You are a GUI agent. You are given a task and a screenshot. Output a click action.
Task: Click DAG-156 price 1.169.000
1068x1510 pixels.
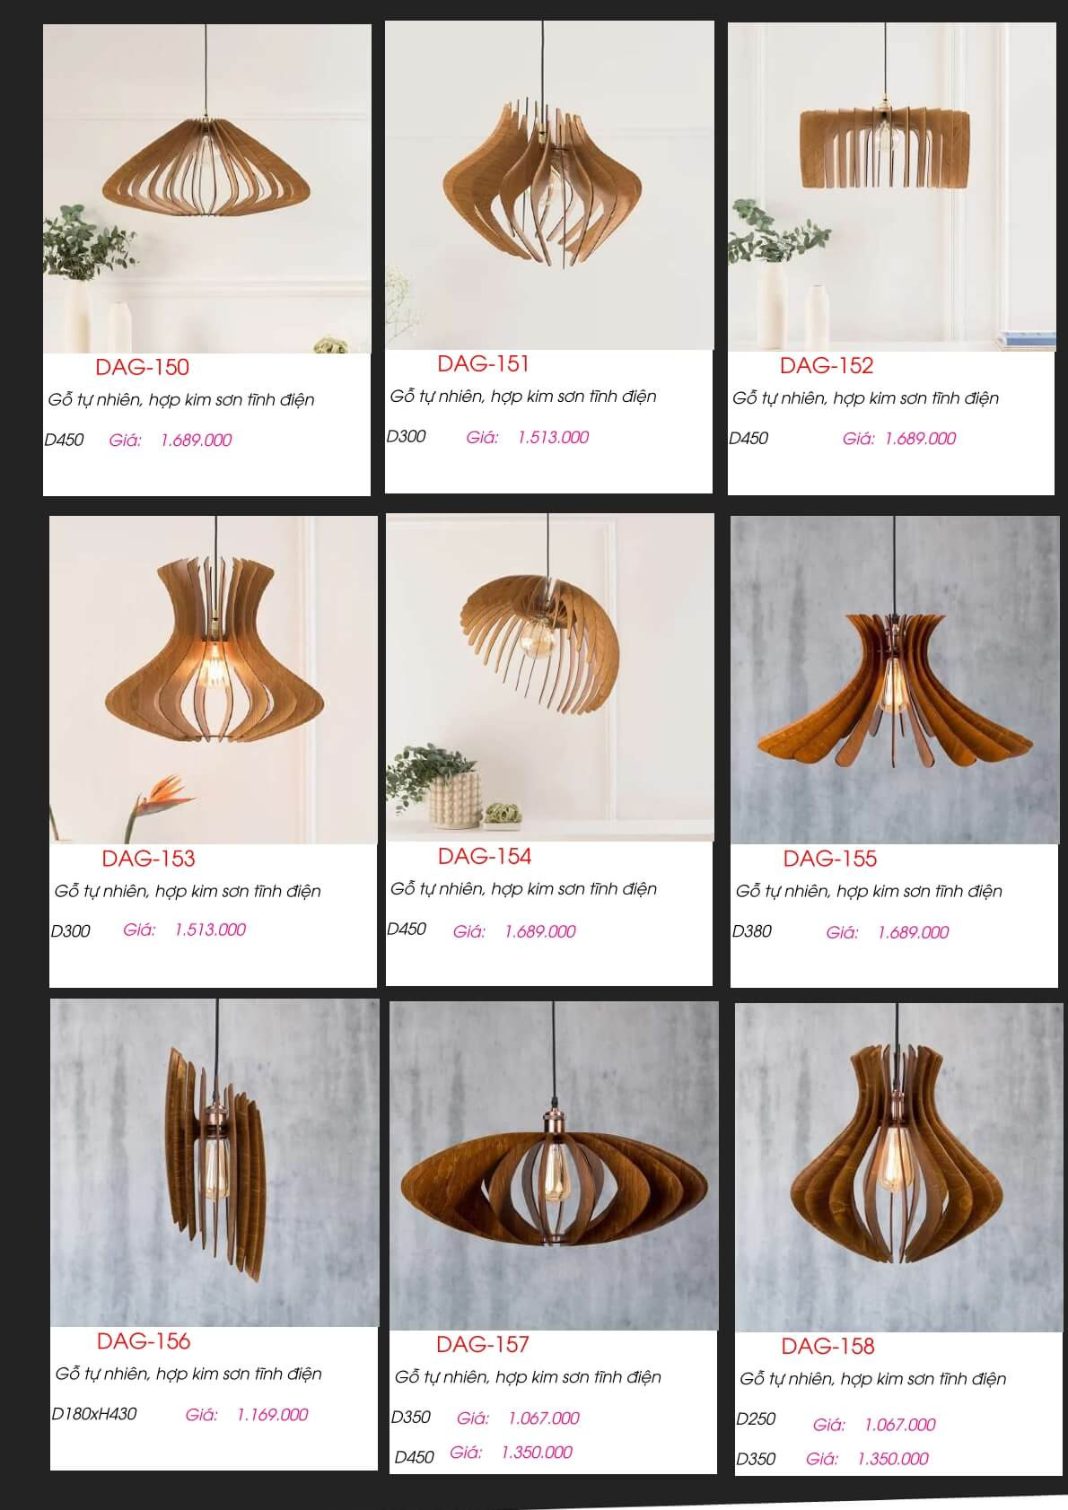272,1415
